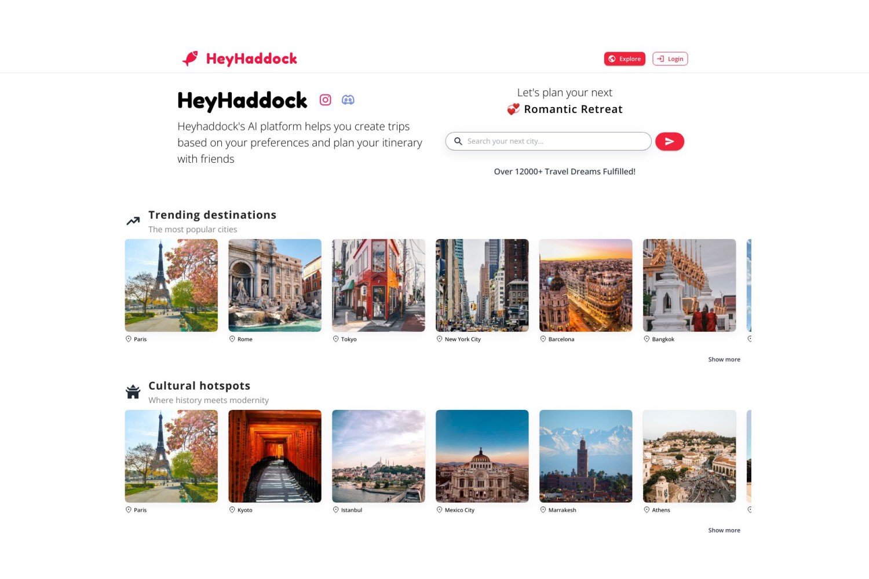
Task: Click the hearts icon beside Romantic Retreat
Action: click(x=513, y=109)
